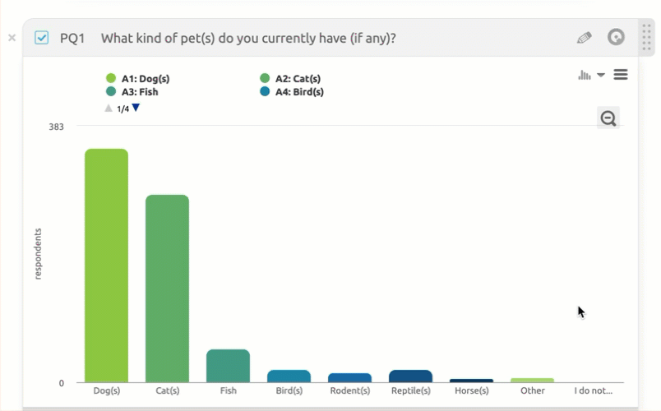Grab the dotted drag handle of the panel
The image size is (661, 411).
coord(645,38)
